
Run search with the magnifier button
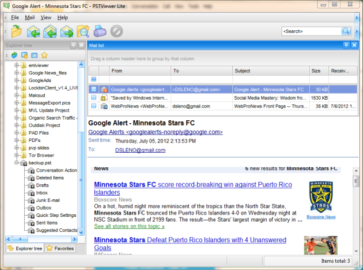346,31
